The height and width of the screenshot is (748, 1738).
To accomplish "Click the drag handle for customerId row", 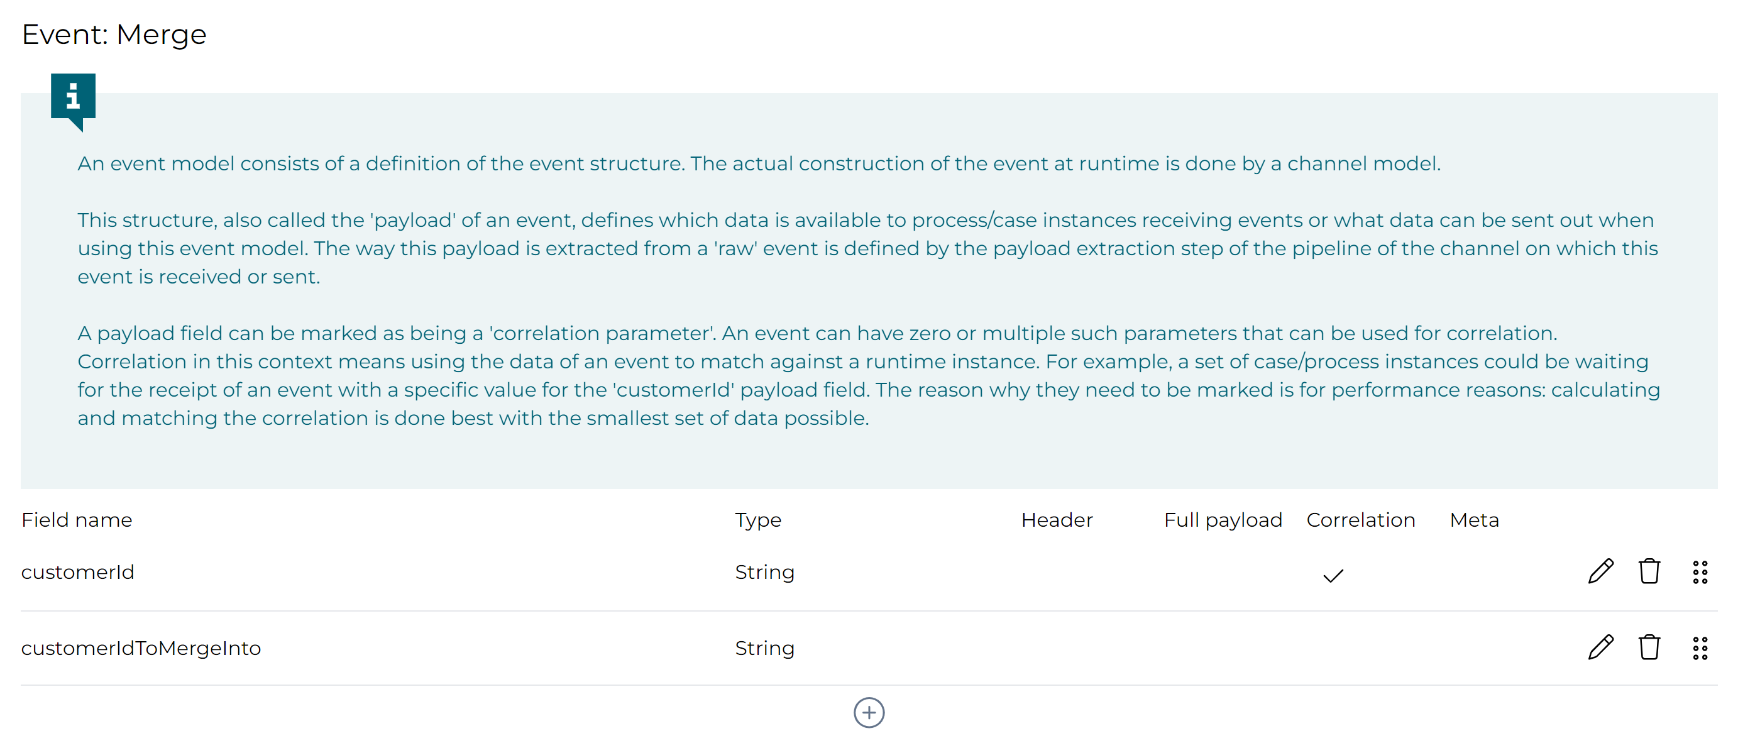I will click(1700, 572).
